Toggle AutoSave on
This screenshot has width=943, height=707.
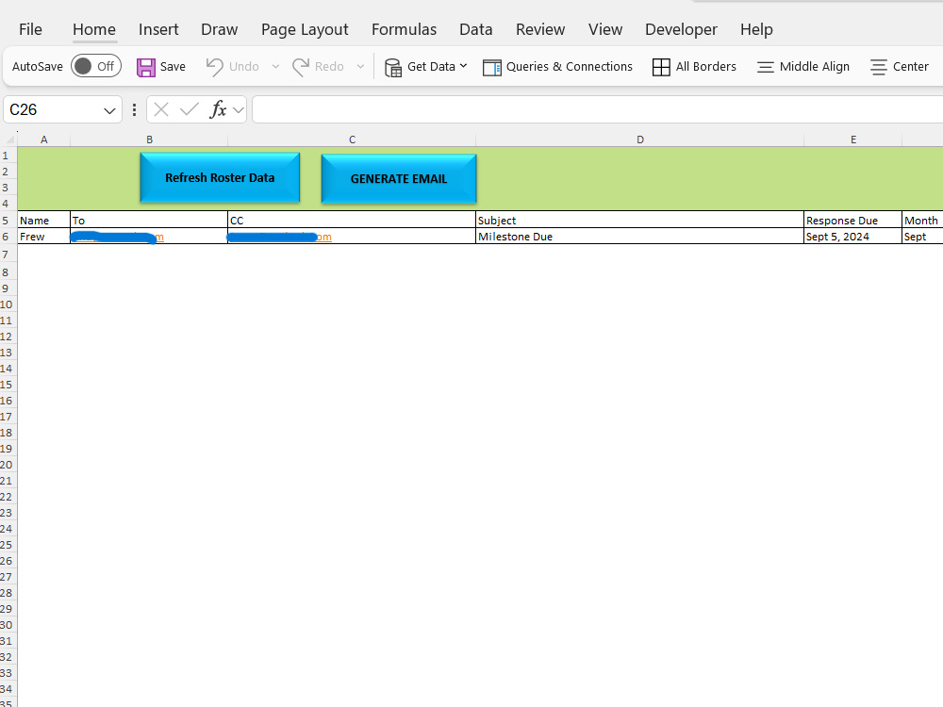pyautogui.click(x=95, y=66)
